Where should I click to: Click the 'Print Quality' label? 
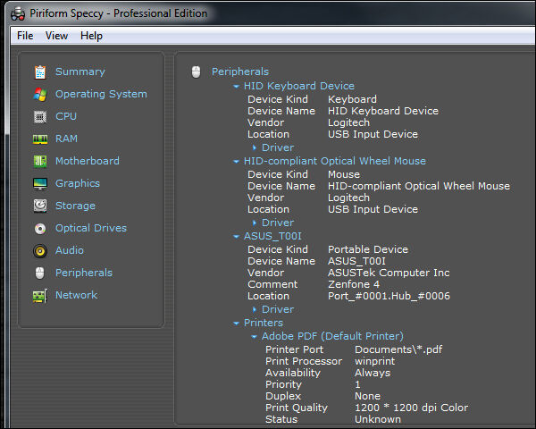(297, 408)
